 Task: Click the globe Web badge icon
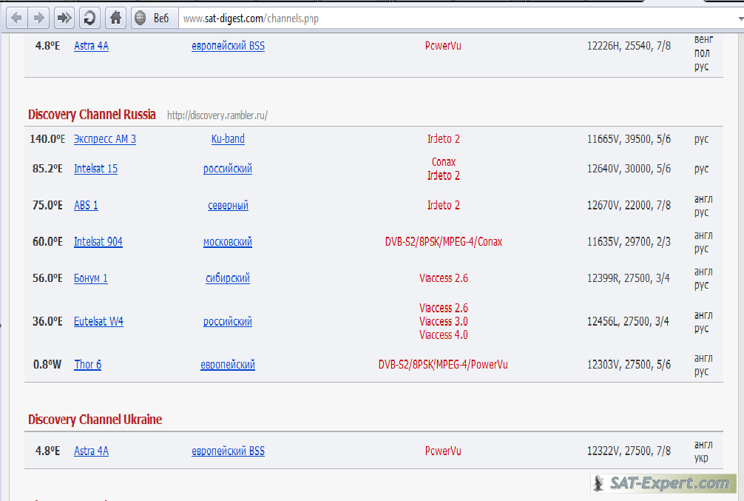(140, 18)
